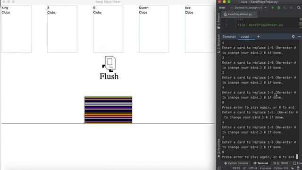This screenshot has height=170, width=302.
Task: Open the run configuration dropdown Doctest is_straight
Action: pos(249,8)
